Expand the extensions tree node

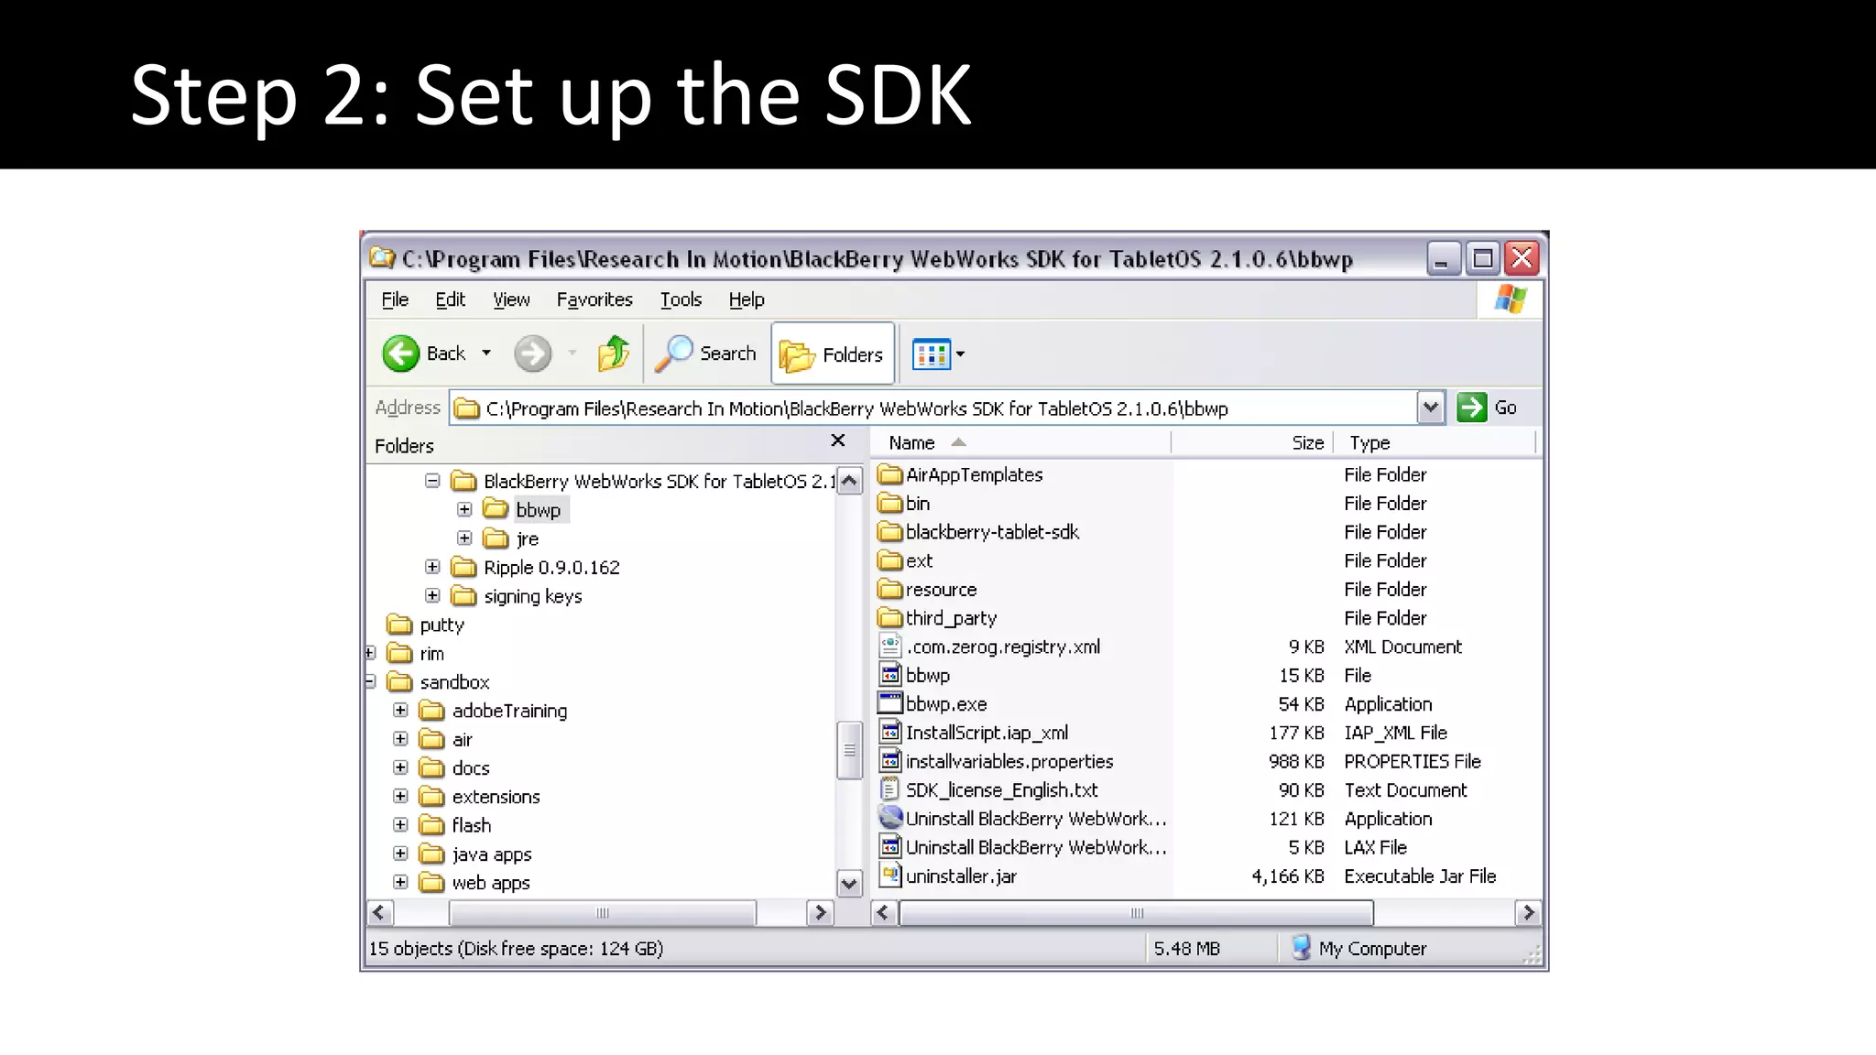[x=400, y=796]
